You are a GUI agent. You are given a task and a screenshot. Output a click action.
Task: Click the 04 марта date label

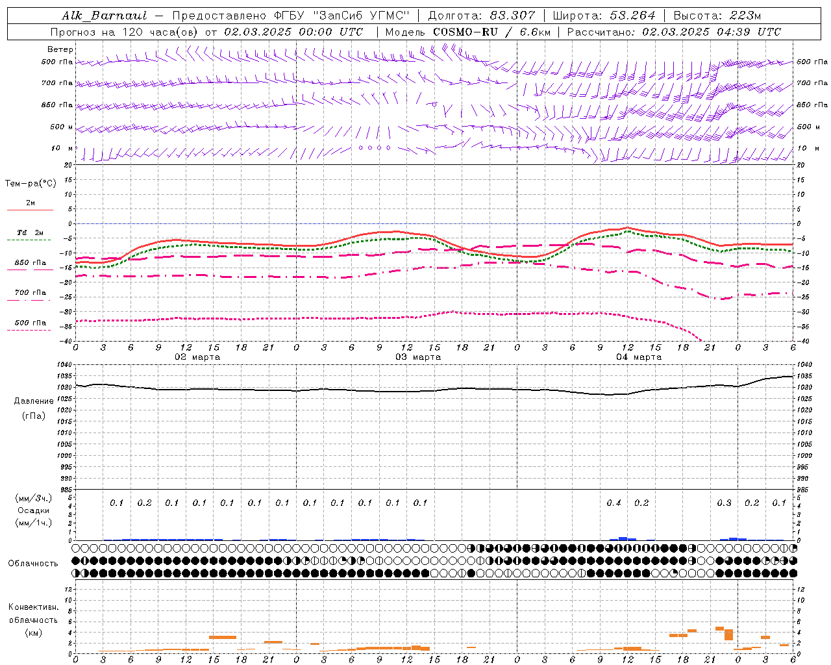(639, 357)
